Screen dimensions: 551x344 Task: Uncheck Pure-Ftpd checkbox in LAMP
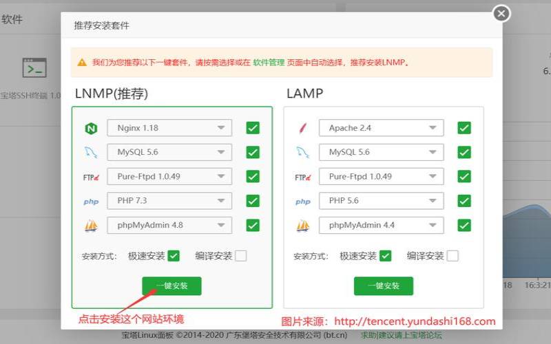point(464,176)
